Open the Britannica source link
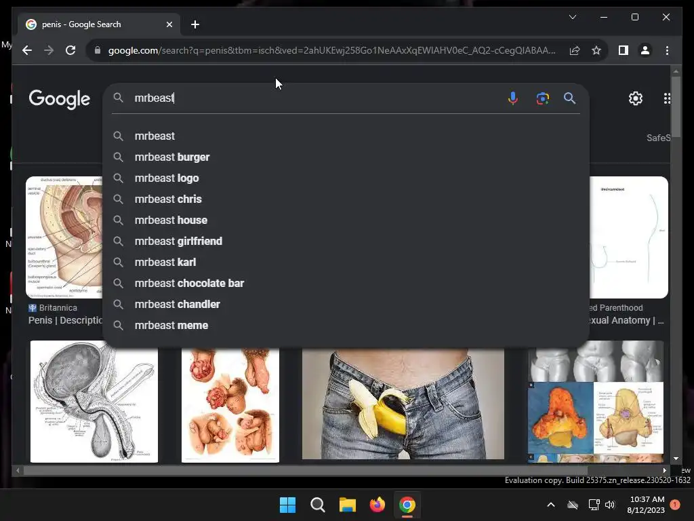The width and height of the screenshot is (694, 521). [x=53, y=307]
